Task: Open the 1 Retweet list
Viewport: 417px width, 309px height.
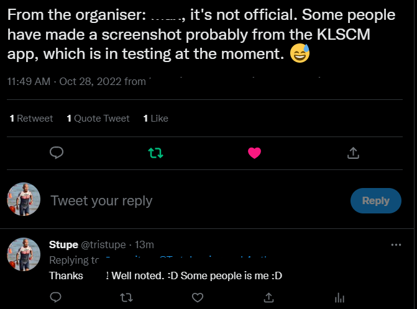Action: [x=32, y=118]
